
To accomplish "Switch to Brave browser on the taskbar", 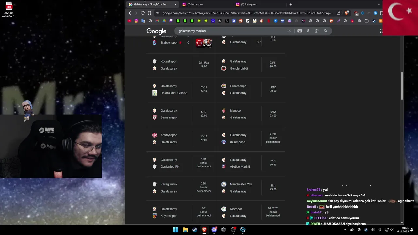I will point(204,230).
